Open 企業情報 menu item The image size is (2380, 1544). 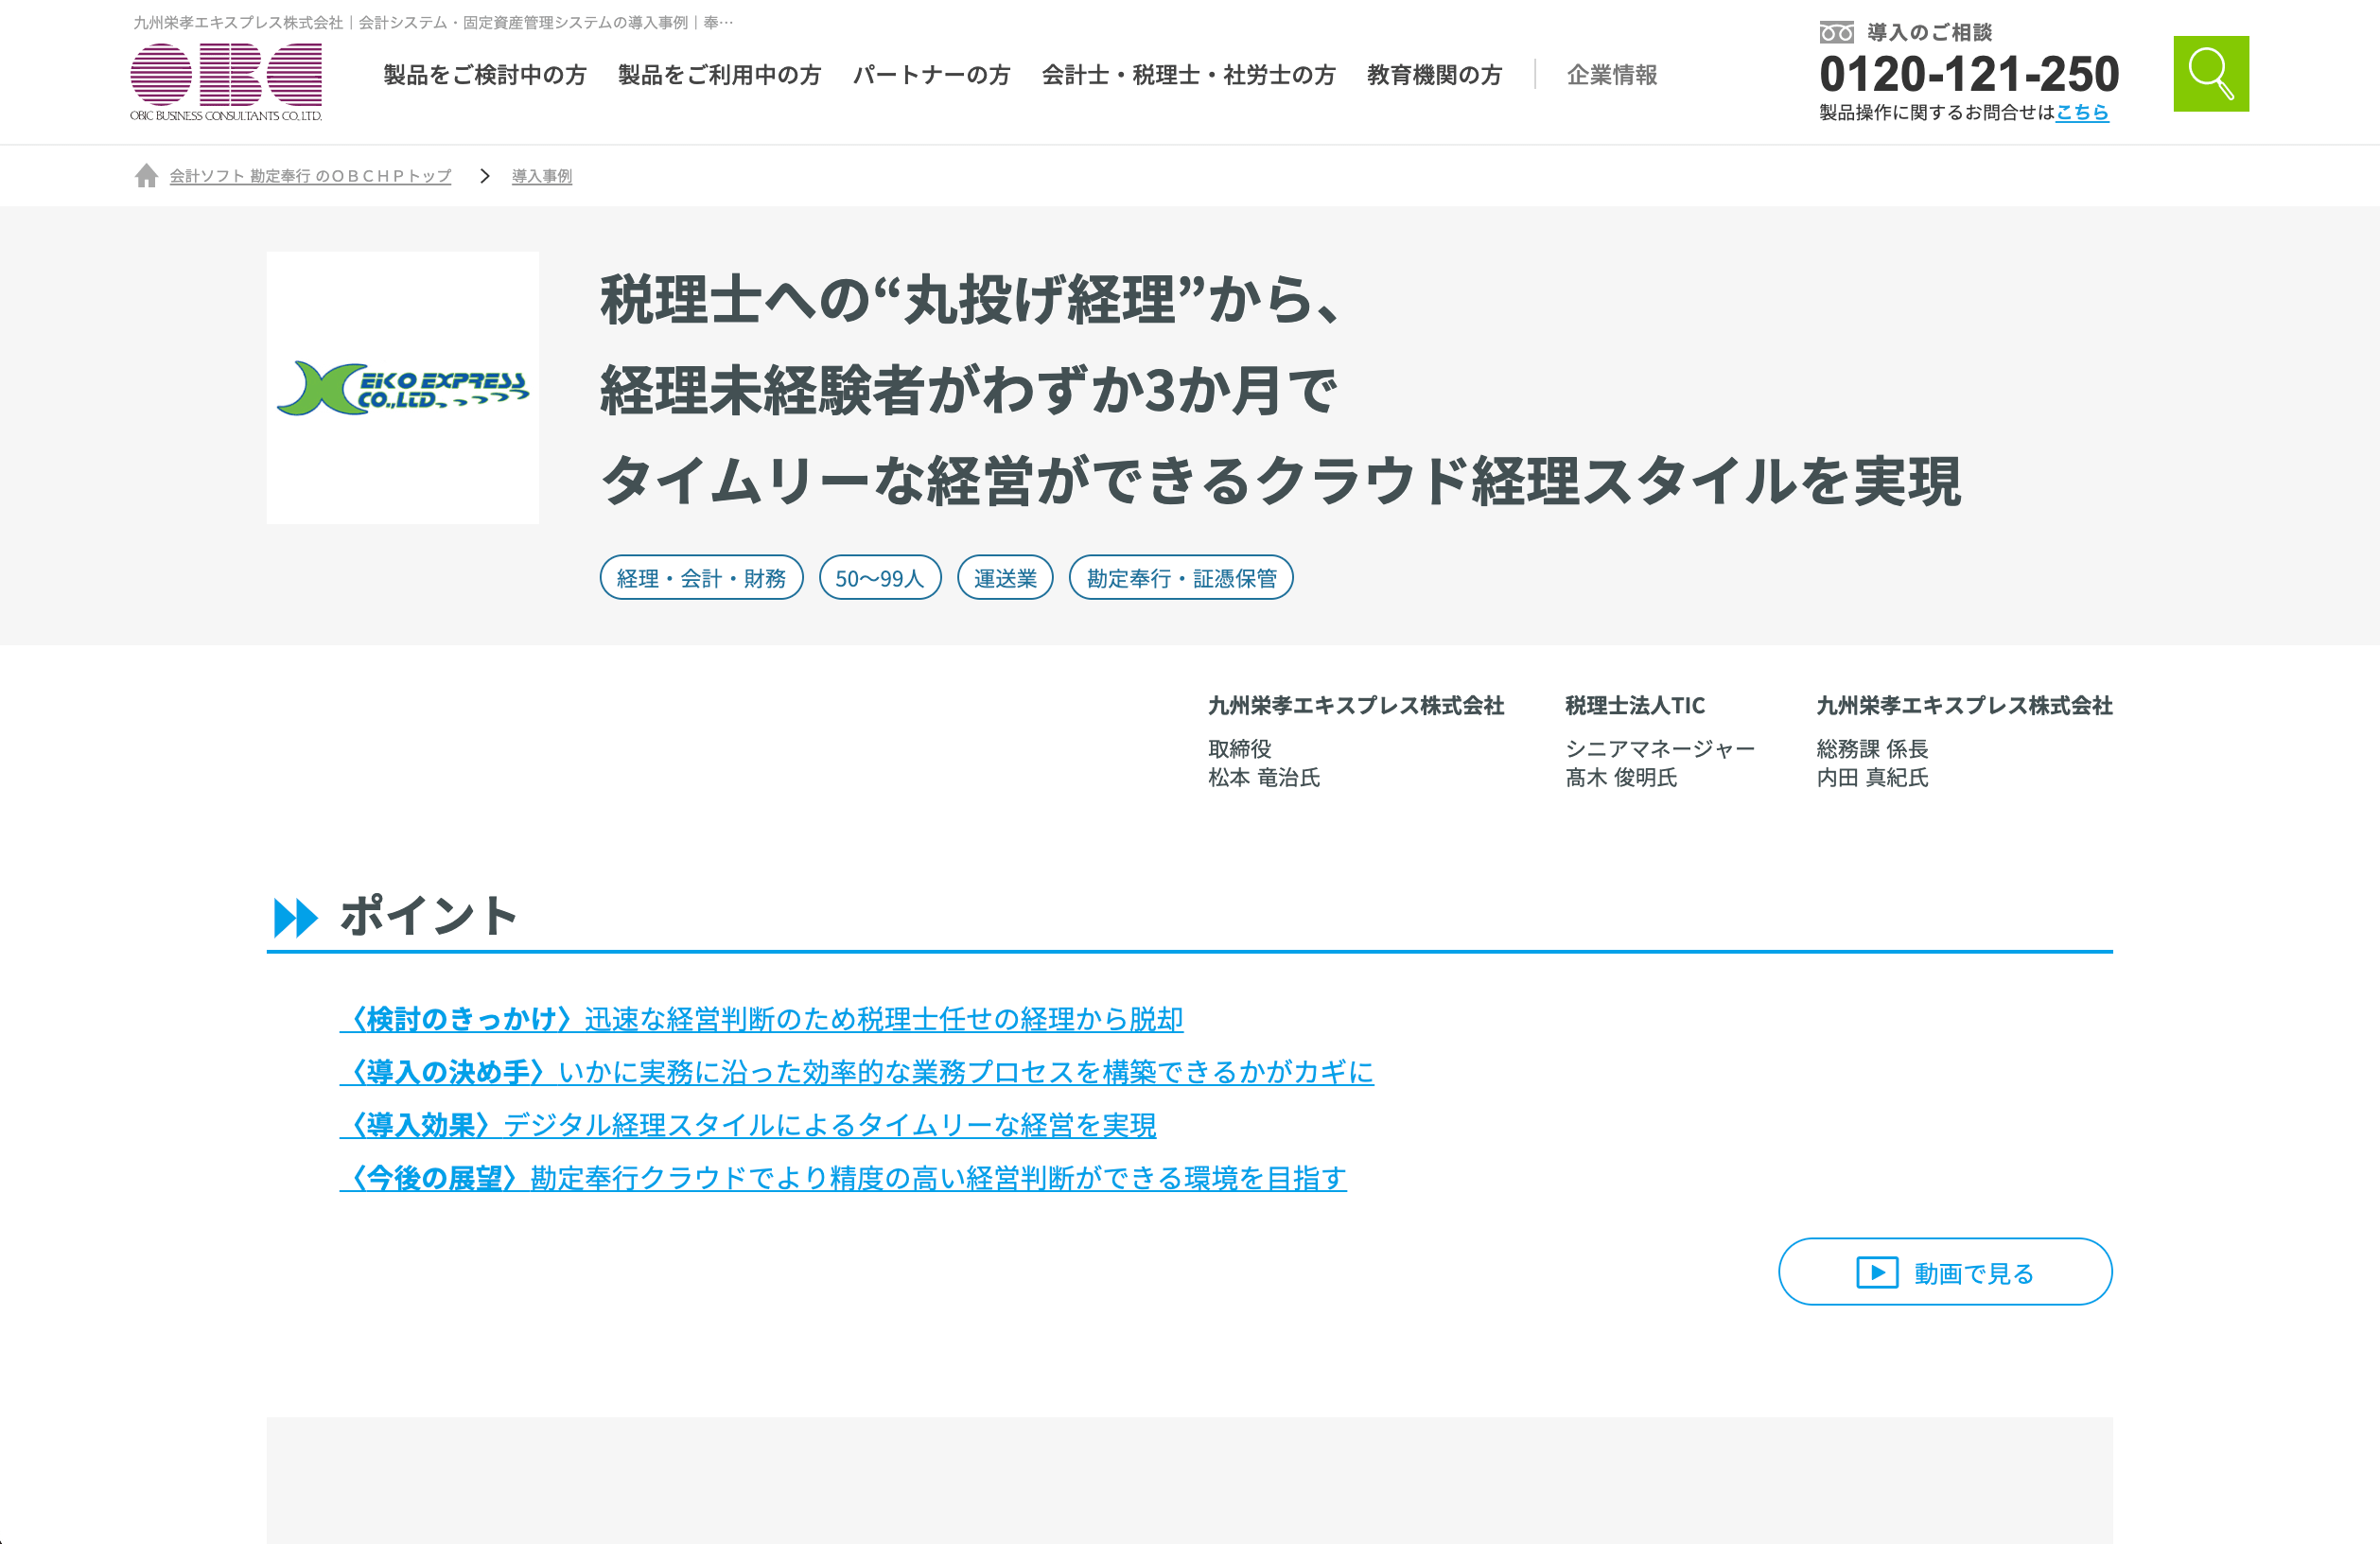[x=1612, y=75]
